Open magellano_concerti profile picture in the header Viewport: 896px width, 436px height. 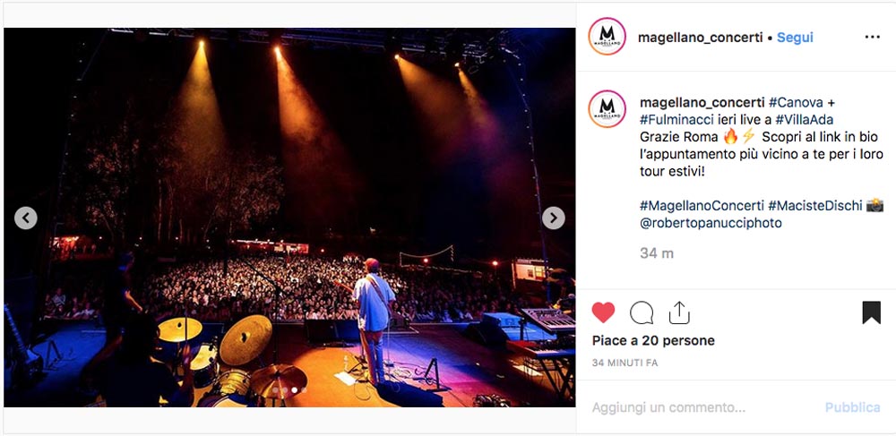(607, 37)
